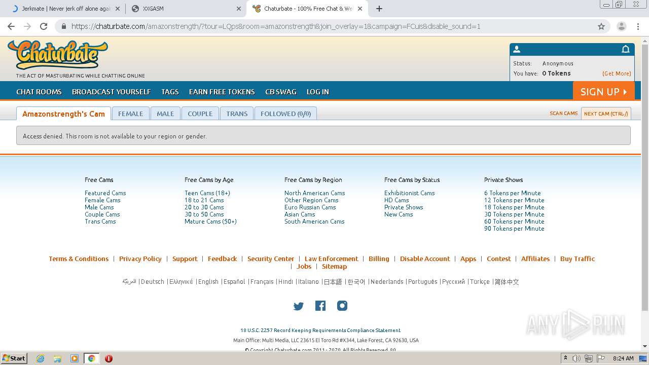Click the user profile icon in status box
The height and width of the screenshot is (365, 649).
pos(517,49)
